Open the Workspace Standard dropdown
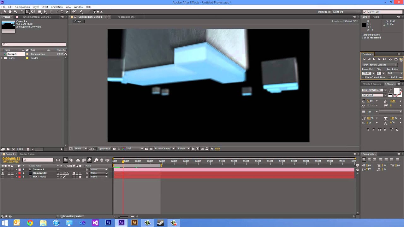 346,12
